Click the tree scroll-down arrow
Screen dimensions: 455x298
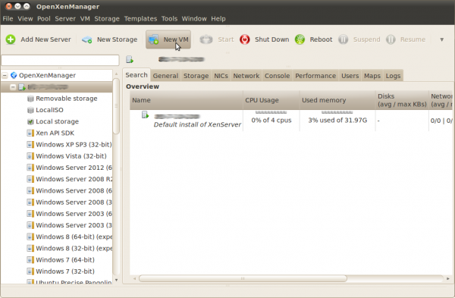click(x=116, y=280)
